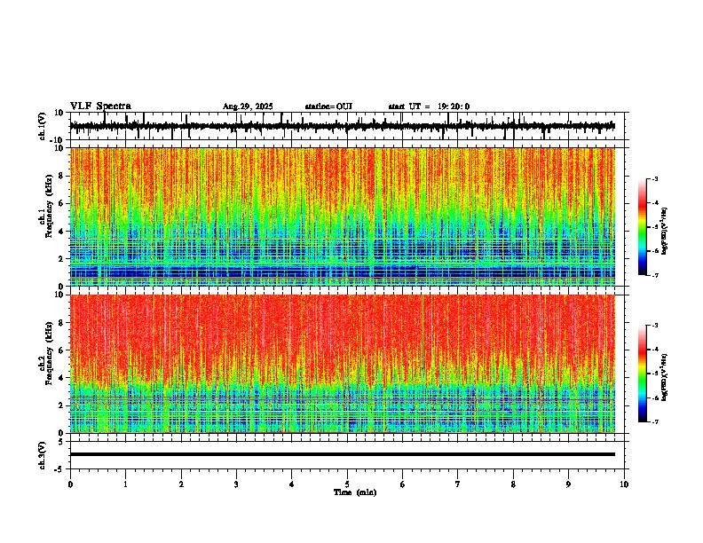Viewport: 703px width, 543px height.
Task: Click the "0" tick on the time axis
Action: coord(70,484)
